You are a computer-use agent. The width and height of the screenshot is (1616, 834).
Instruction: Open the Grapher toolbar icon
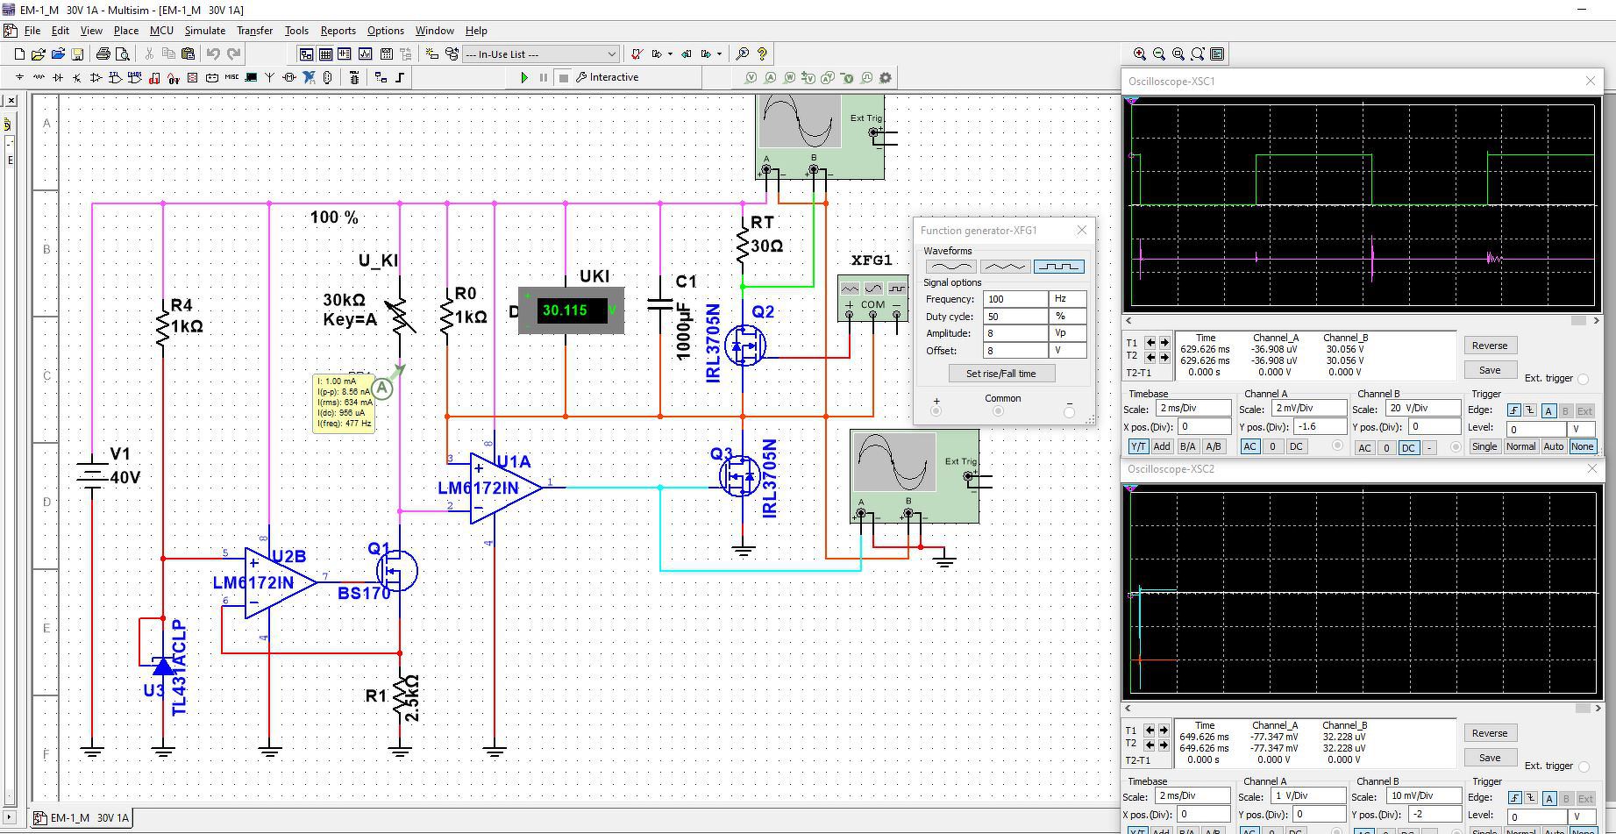click(x=365, y=54)
